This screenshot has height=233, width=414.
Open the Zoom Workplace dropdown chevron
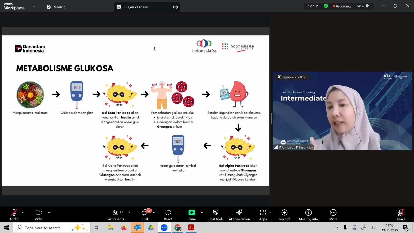[35, 6]
